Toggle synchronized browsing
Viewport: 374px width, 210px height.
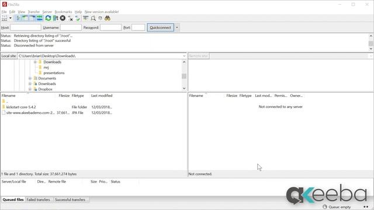[100, 18]
